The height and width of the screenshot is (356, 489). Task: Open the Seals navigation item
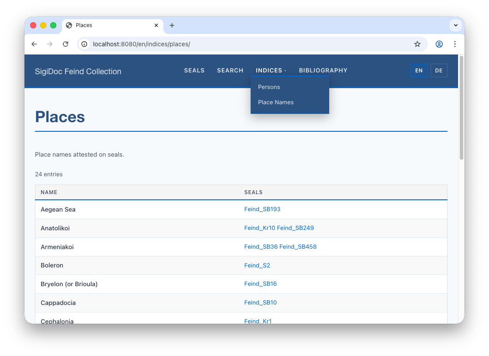coord(194,71)
